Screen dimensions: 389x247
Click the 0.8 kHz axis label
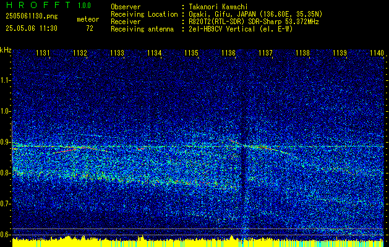pos(6,173)
